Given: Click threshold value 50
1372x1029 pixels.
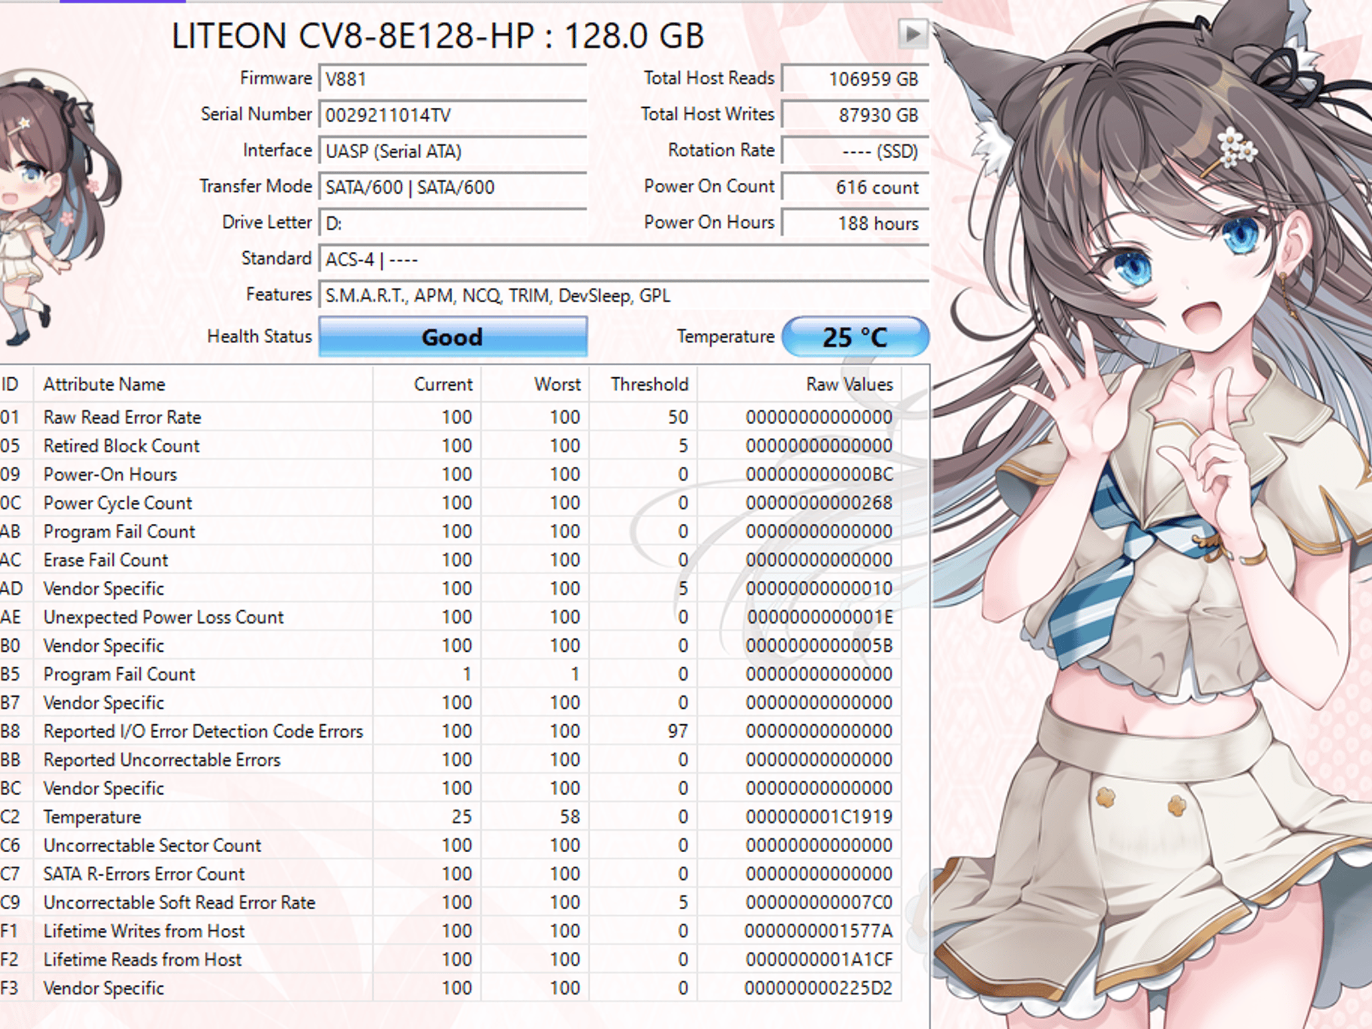Looking at the screenshot, I should [x=677, y=417].
